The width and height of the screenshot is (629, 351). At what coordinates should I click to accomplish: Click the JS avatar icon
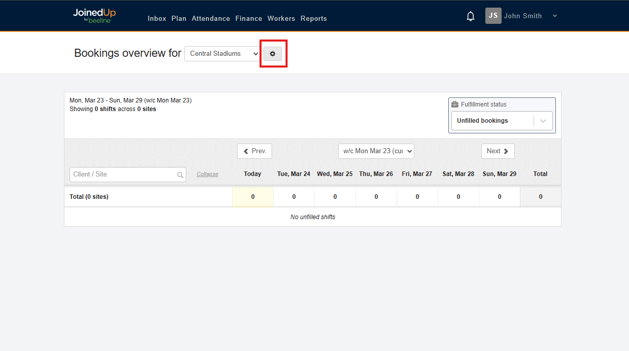[x=493, y=16]
